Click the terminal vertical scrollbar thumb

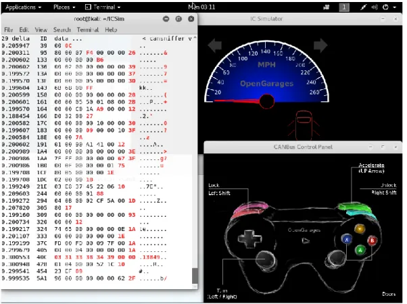195,276
